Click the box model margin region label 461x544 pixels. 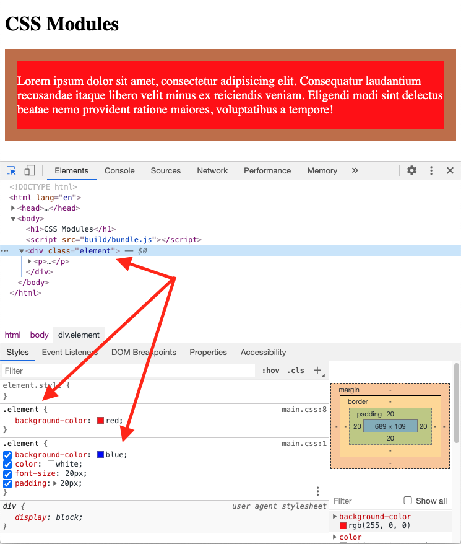pyautogui.click(x=349, y=390)
